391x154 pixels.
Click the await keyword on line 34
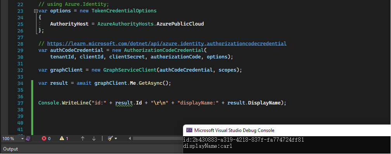point(84,83)
